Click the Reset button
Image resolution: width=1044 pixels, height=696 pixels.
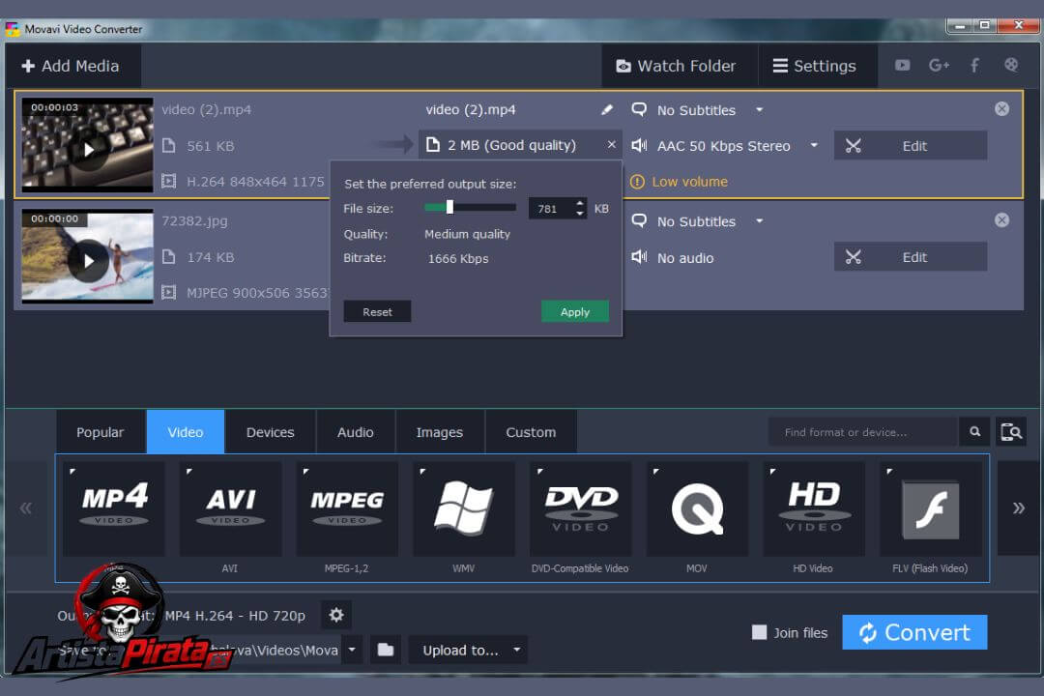pyautogui.click(x=377, y=311)
